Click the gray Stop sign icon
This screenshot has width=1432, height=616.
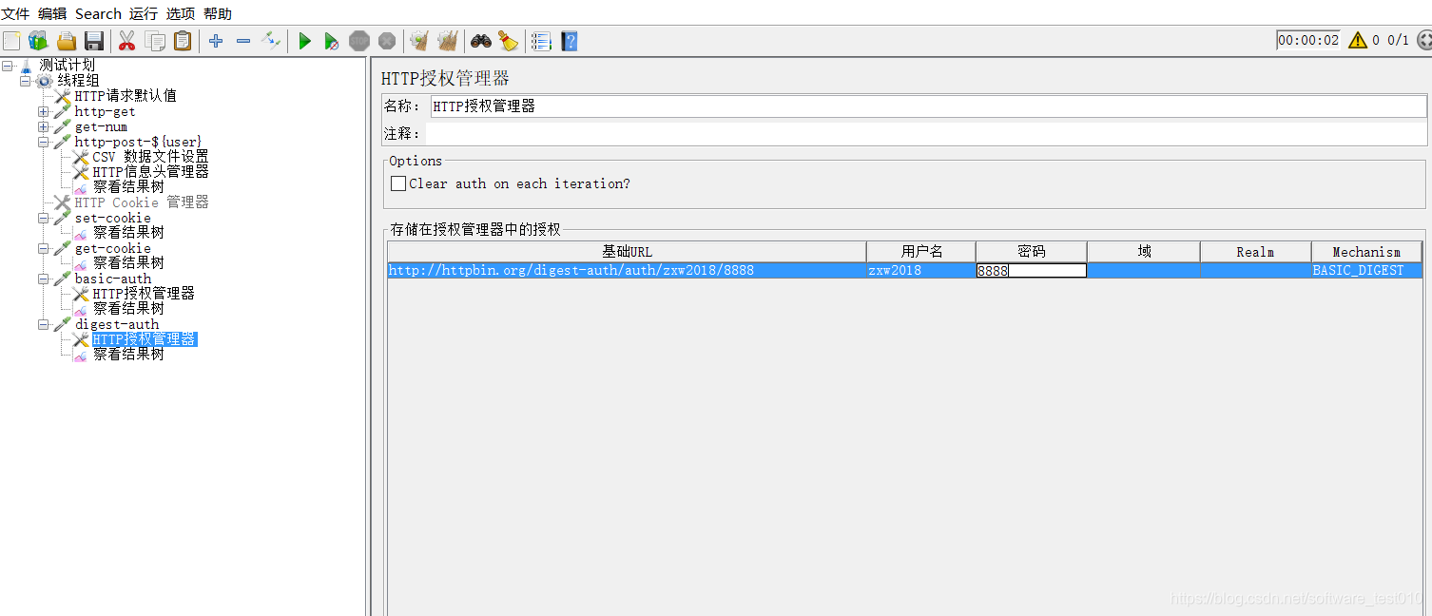pos(358,41)
